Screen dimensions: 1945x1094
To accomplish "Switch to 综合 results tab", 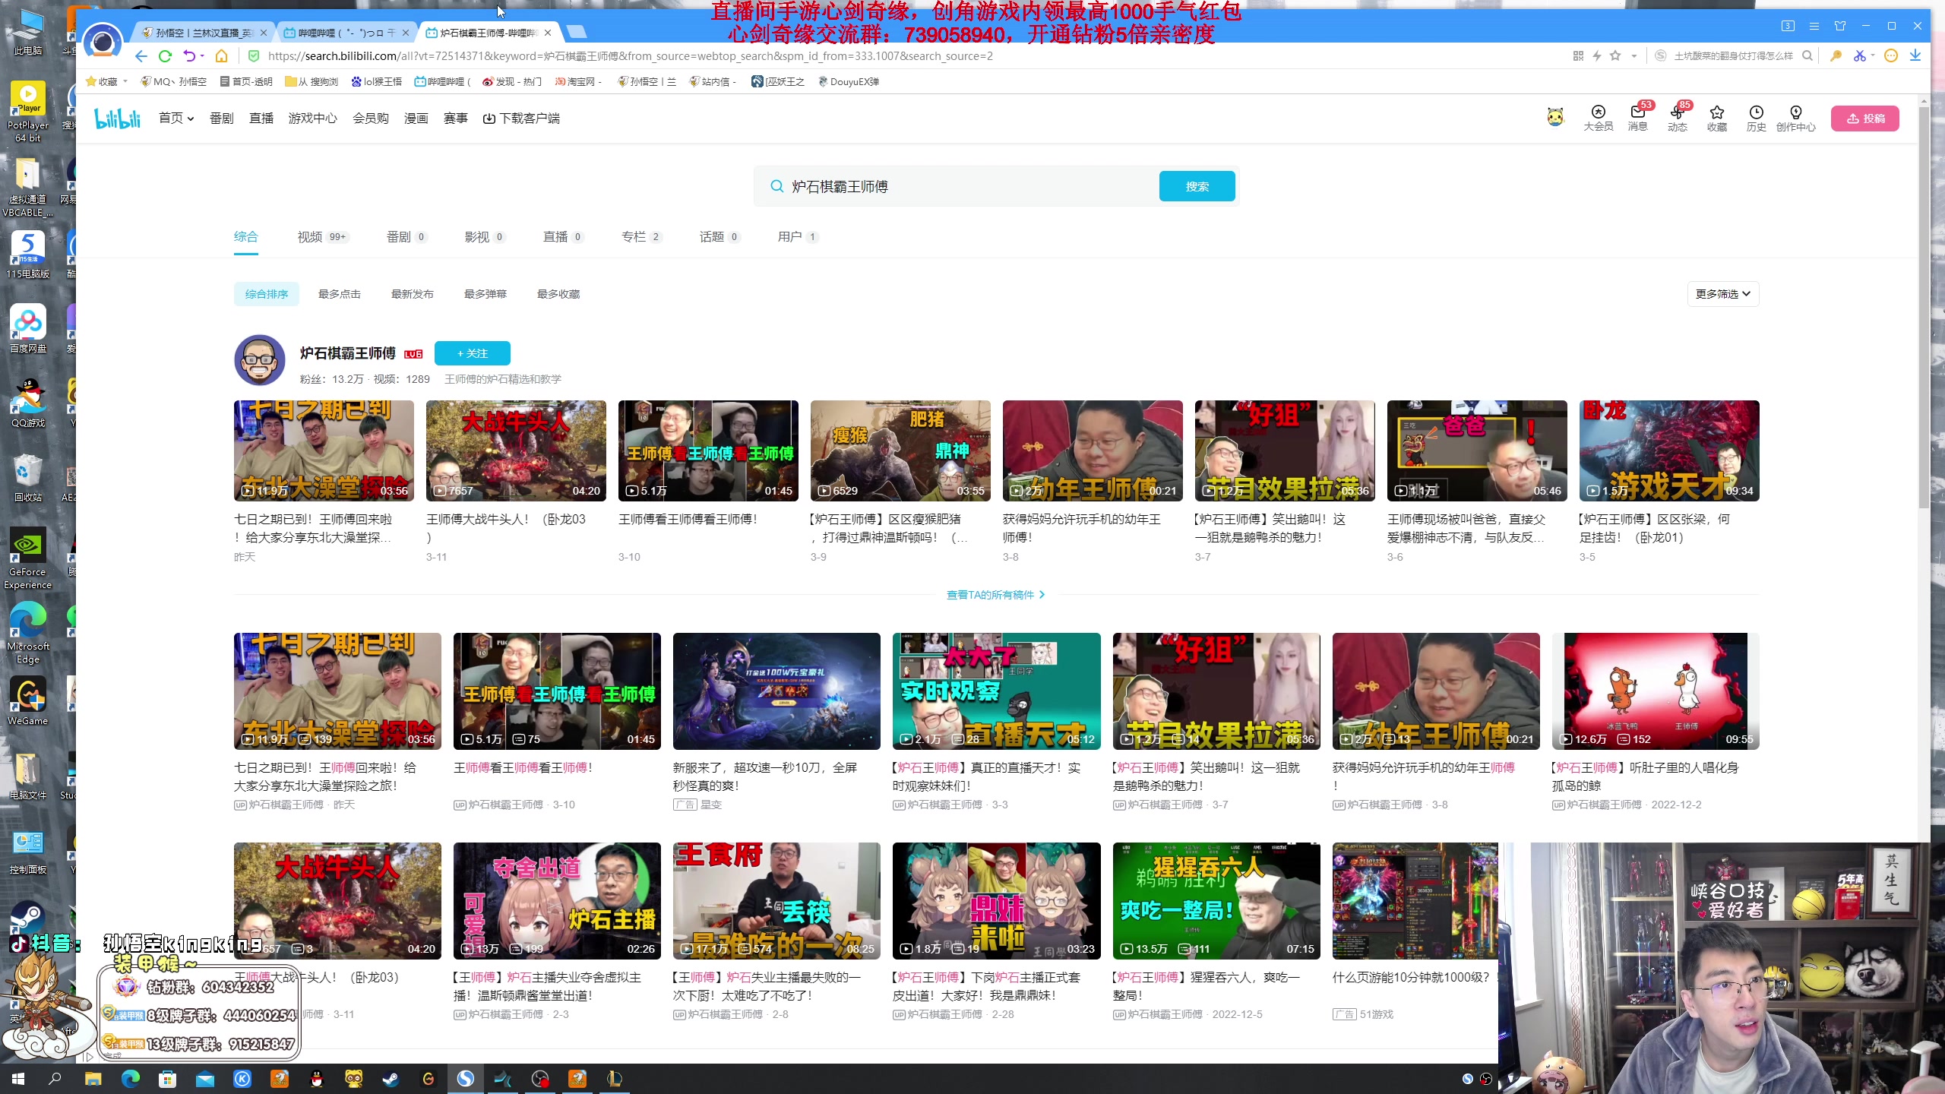I will 245,237.
